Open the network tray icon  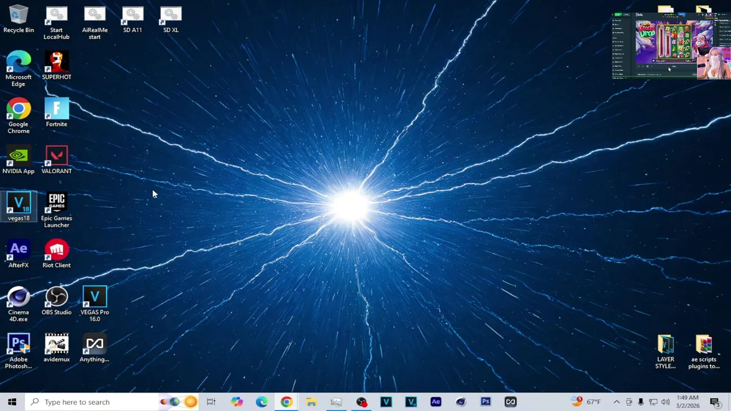coord(653,402)
